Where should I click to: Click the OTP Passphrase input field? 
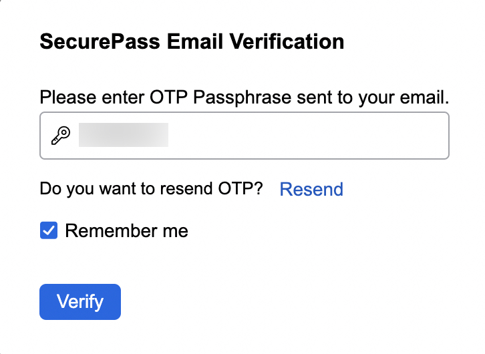[x=267, y=136]
